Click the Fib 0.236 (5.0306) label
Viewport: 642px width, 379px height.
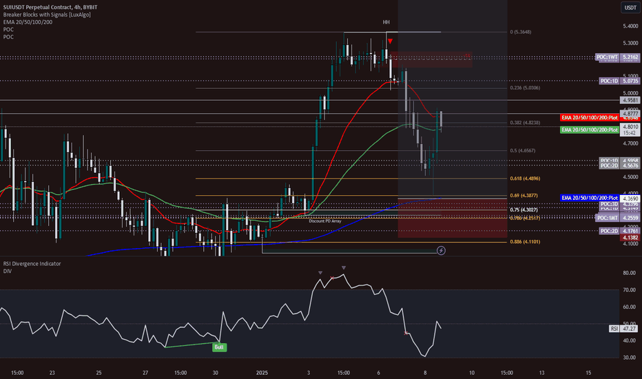pos(525,88)
